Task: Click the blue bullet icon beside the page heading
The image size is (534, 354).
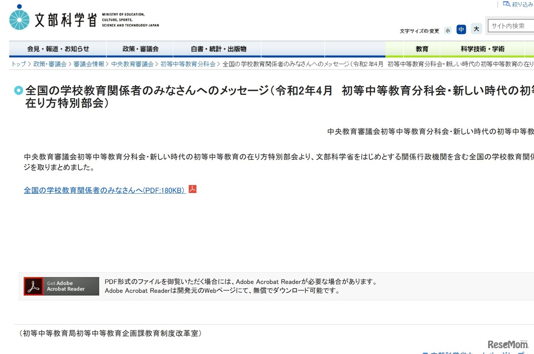Action: click(x=18, y=90)
